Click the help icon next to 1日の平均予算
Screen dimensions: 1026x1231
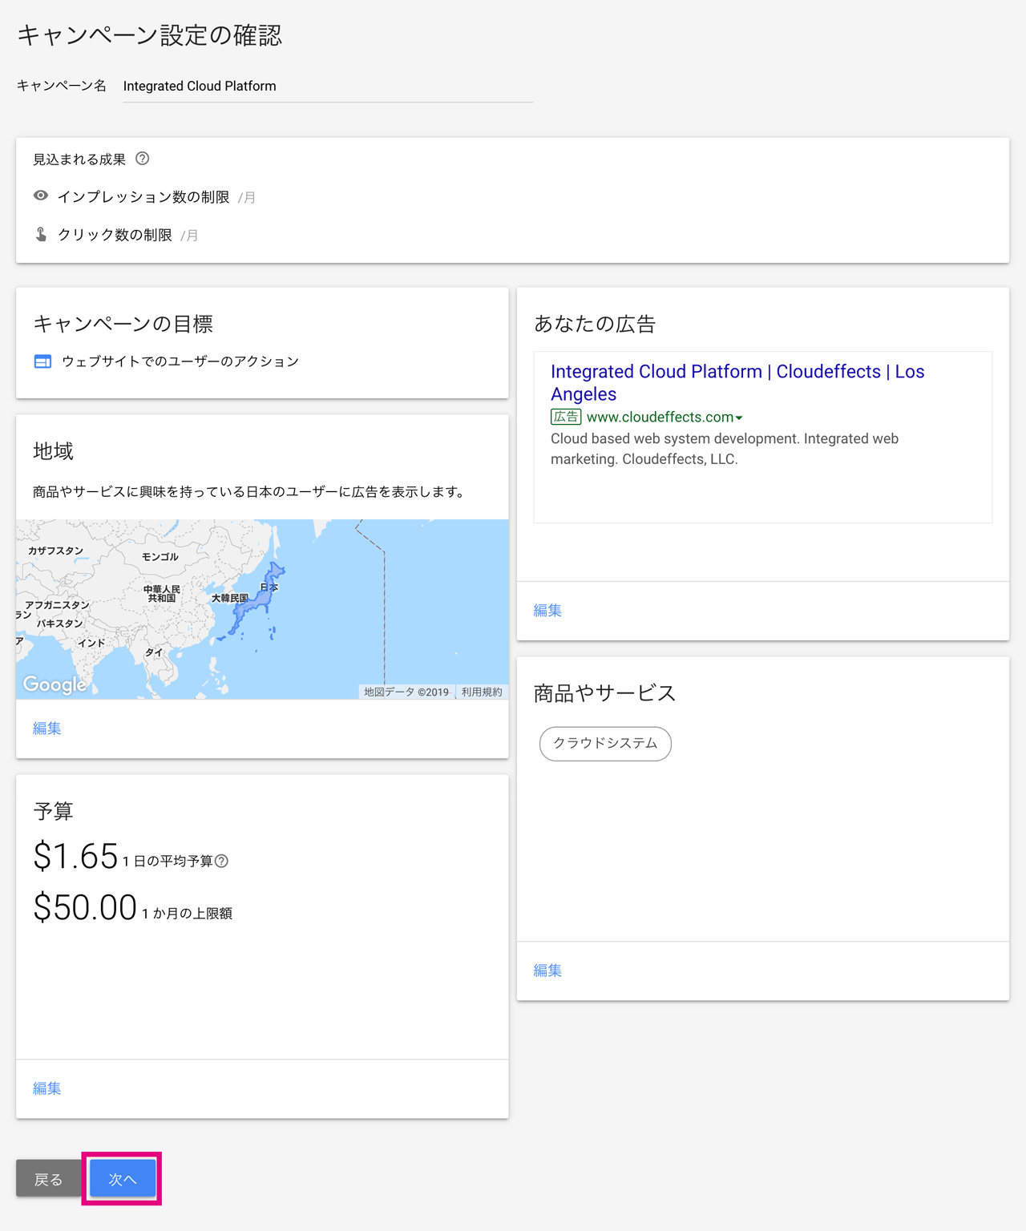tap(222, 861)
